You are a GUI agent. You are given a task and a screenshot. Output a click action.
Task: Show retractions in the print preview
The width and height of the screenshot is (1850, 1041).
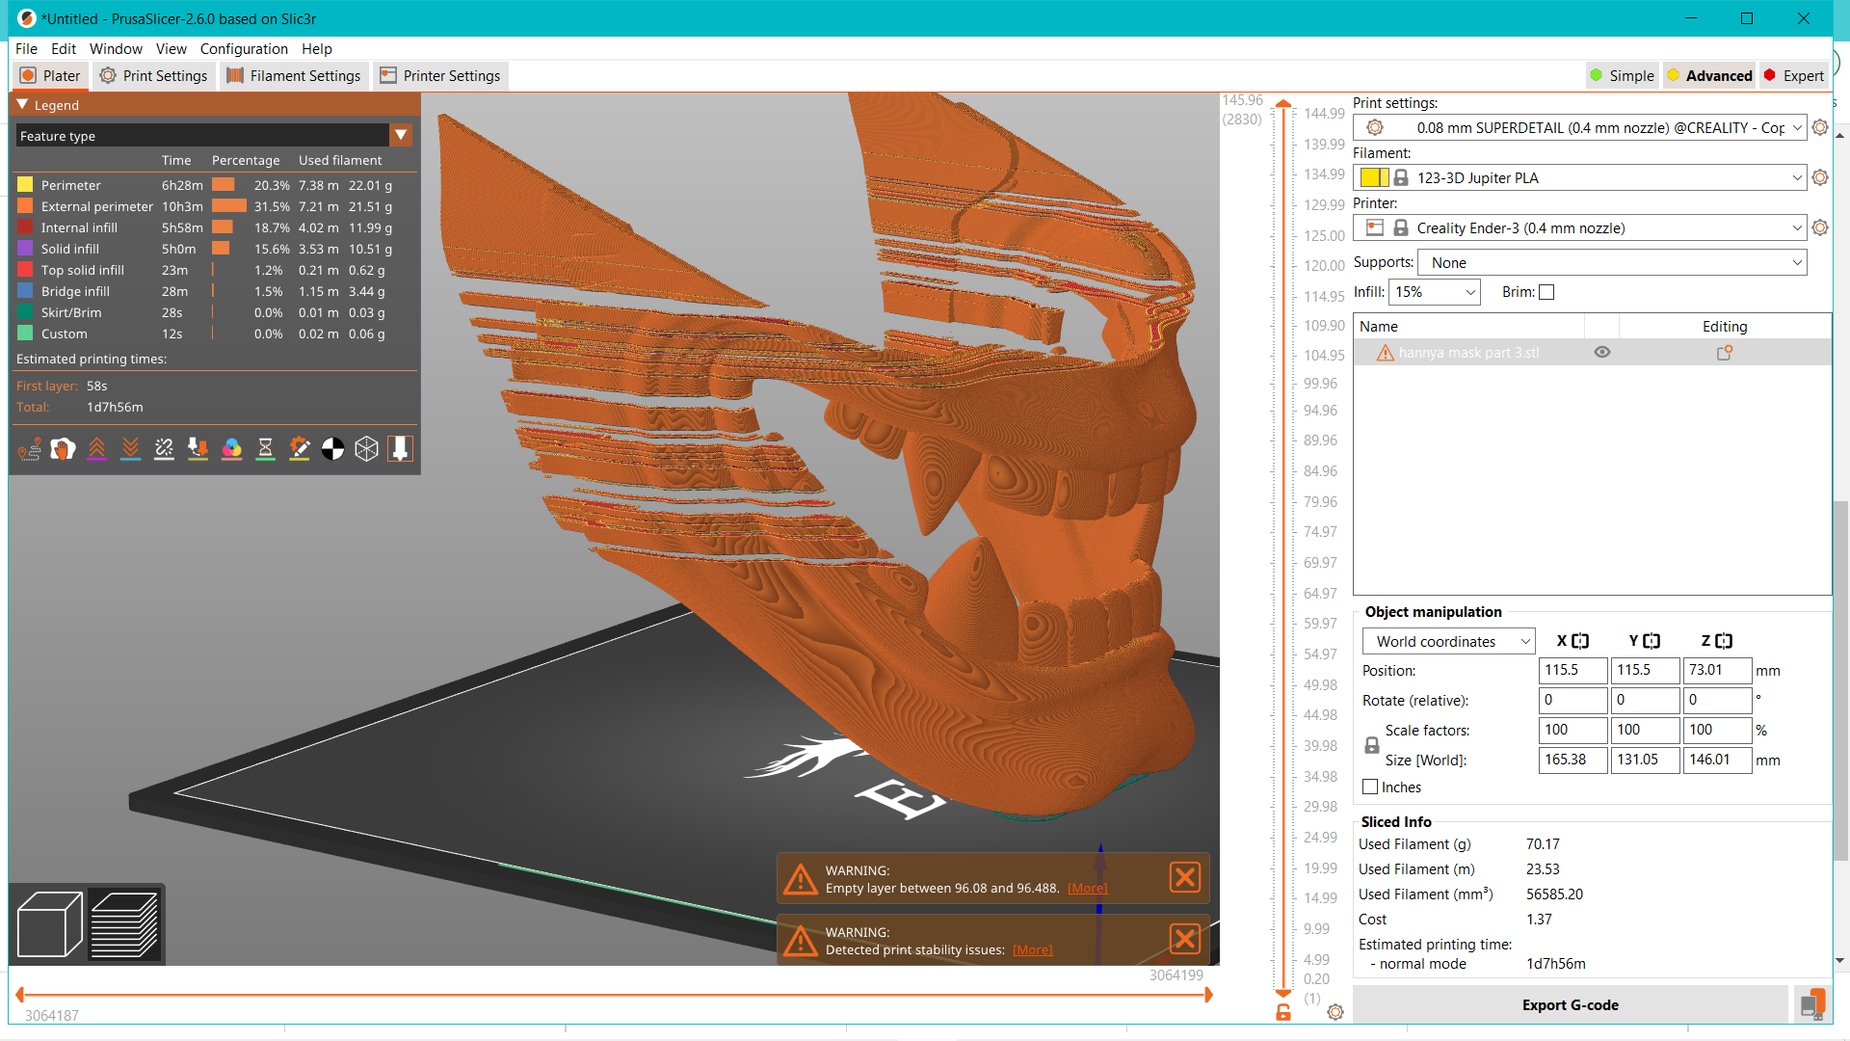(x=96, y=448)
